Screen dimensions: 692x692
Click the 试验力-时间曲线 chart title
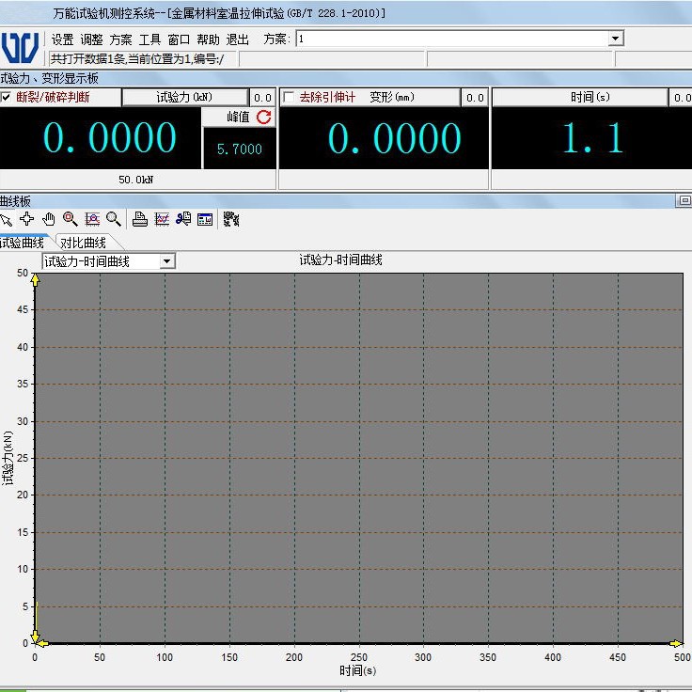coord(340,259)
